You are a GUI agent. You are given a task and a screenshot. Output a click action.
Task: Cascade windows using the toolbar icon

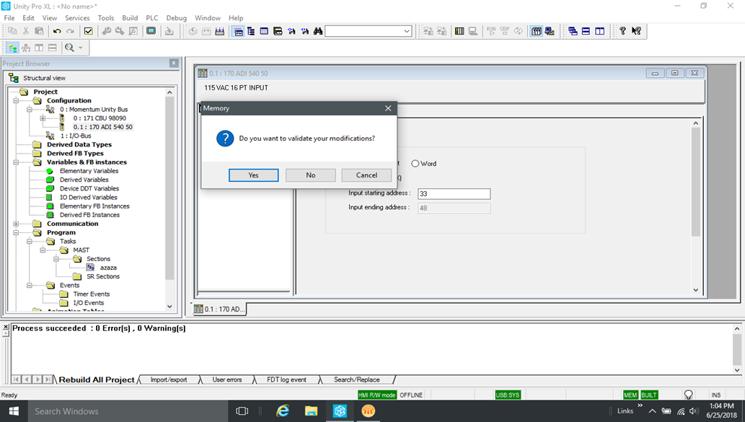pyautogui.click(x=573, y=31)
